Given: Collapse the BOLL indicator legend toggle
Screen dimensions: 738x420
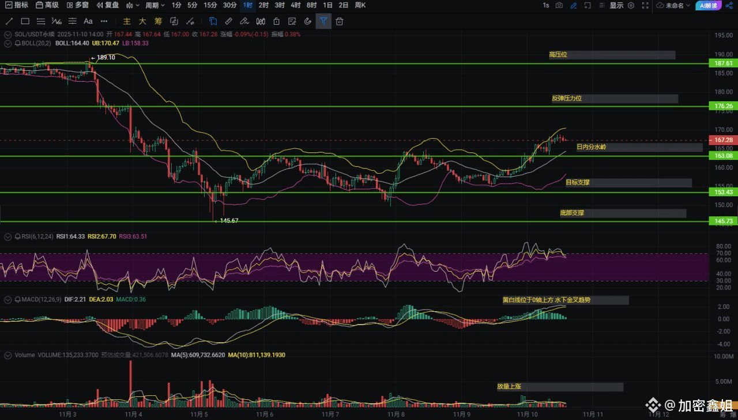Looking at the screenshot, I should coord(7,43).
